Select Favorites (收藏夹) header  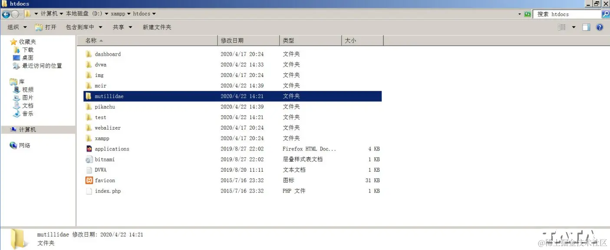pyautogui.click(x=27, y=42)
